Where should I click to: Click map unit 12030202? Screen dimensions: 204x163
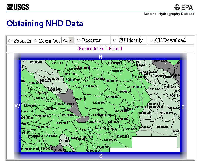(x=99, y=103)
